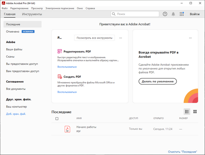The height and width of the screenshot is (155, 205).
Task: Click the Делать по умолчанию button
Action: coord(158,81)
